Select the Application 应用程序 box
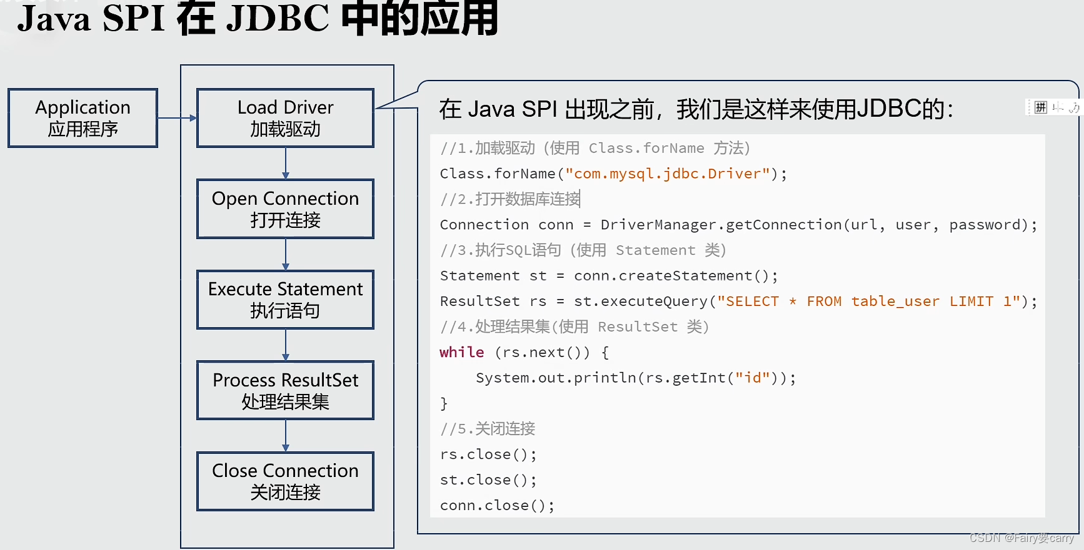 click(x=83, y=118)
